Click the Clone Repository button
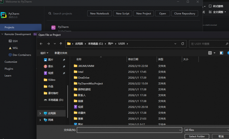This screenshot has width=229, height=139. 185,13
